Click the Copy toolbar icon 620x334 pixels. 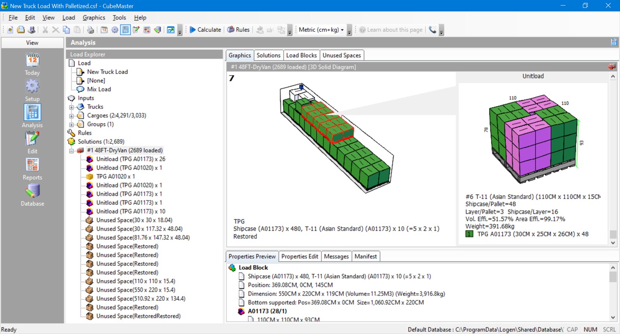[67, 30]
